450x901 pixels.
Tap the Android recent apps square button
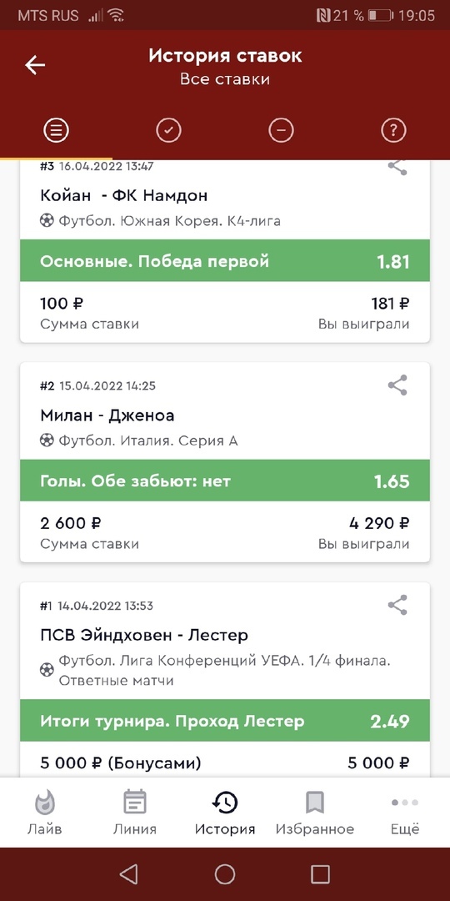coord(320,874)
